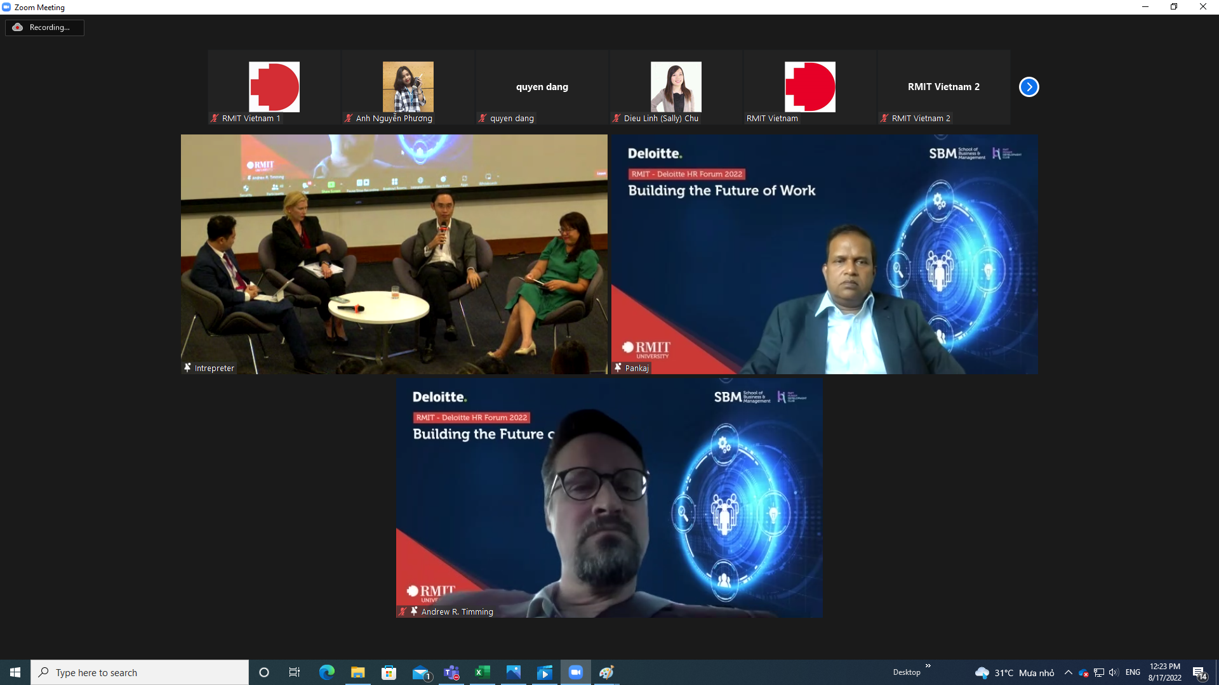Open the Action Center notifications
The image size is (1219, 685).
pyautogui.click(x=1199, y=672)
